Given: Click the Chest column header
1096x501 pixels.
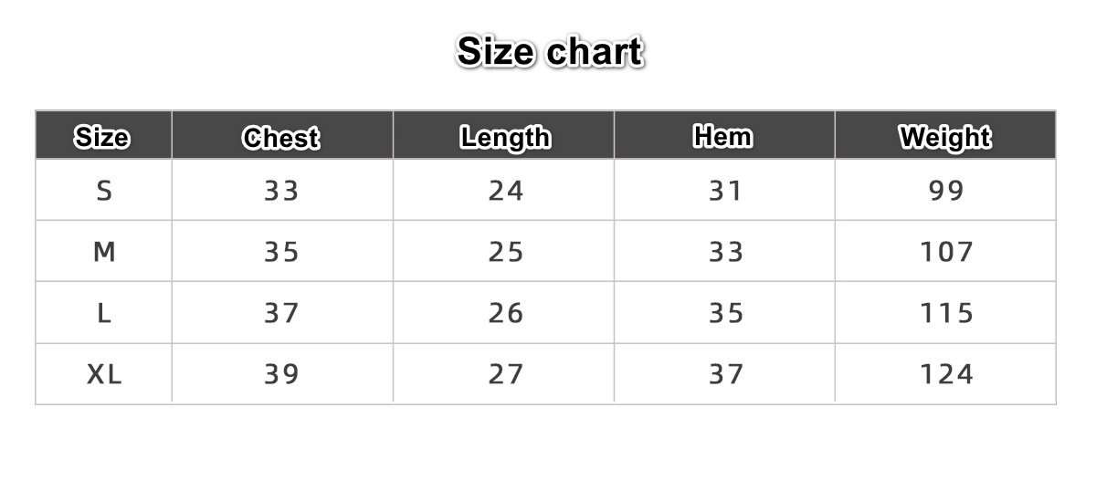Looking at the screenshot, I should coord(281,138).
